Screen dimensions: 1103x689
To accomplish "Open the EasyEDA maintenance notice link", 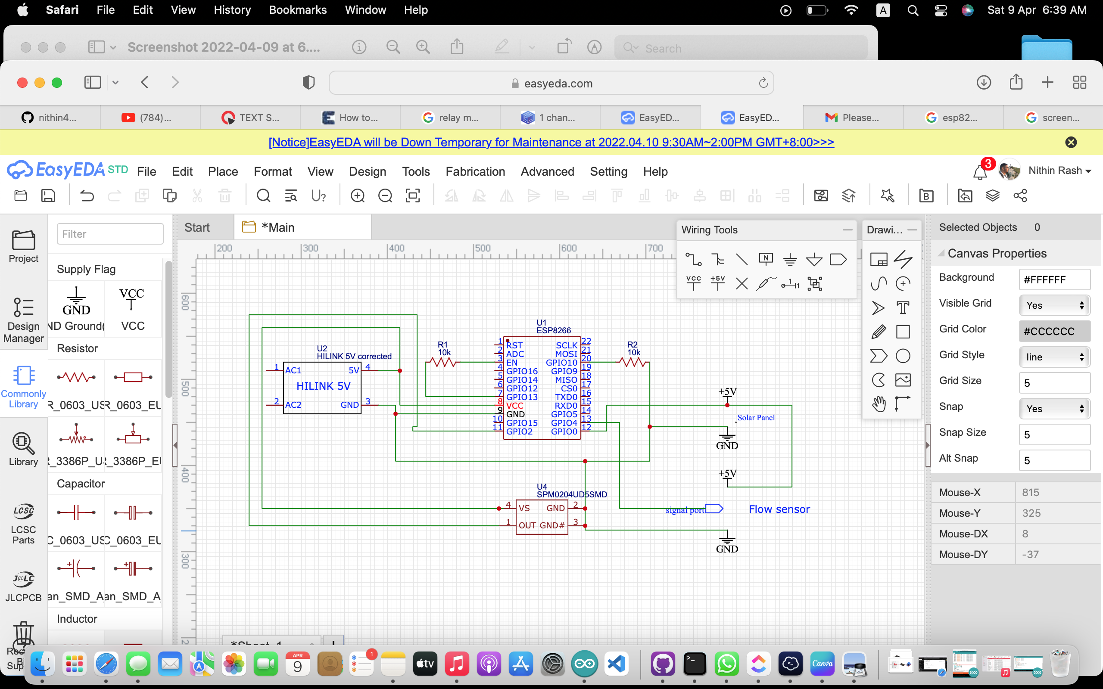I will coord(551,143).
